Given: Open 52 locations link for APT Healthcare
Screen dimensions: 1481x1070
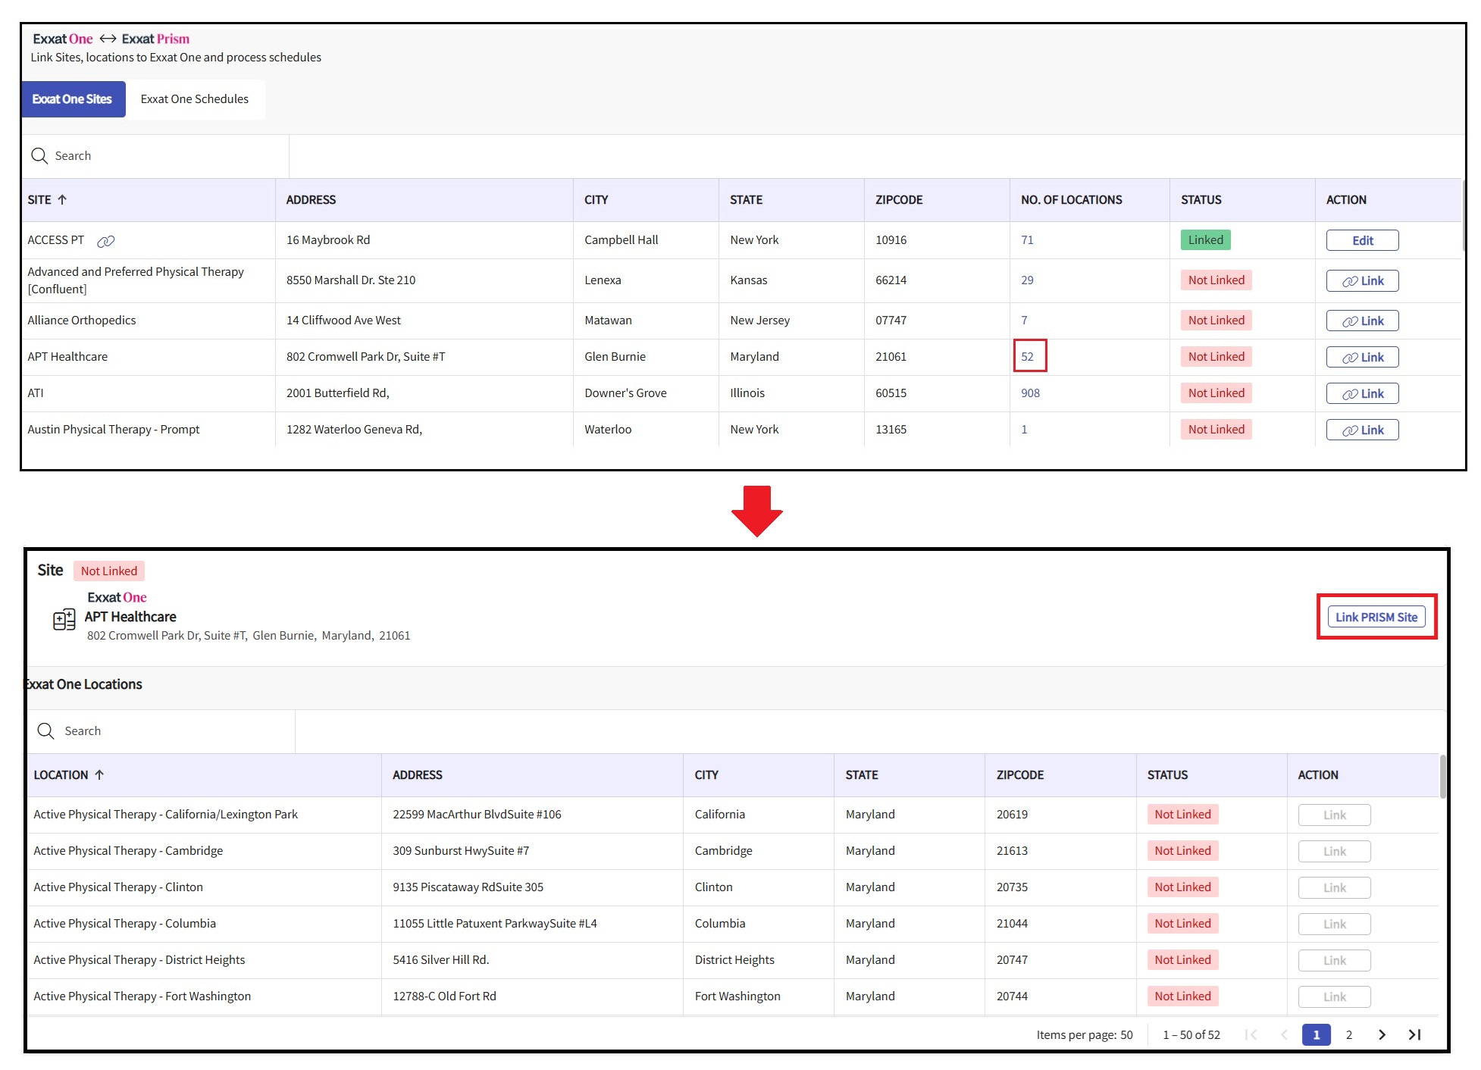Looking at the screenshot, I should (x=1027, y=357).
